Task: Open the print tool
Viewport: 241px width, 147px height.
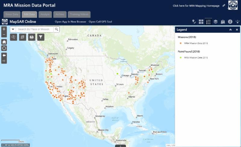Action: 32,37
